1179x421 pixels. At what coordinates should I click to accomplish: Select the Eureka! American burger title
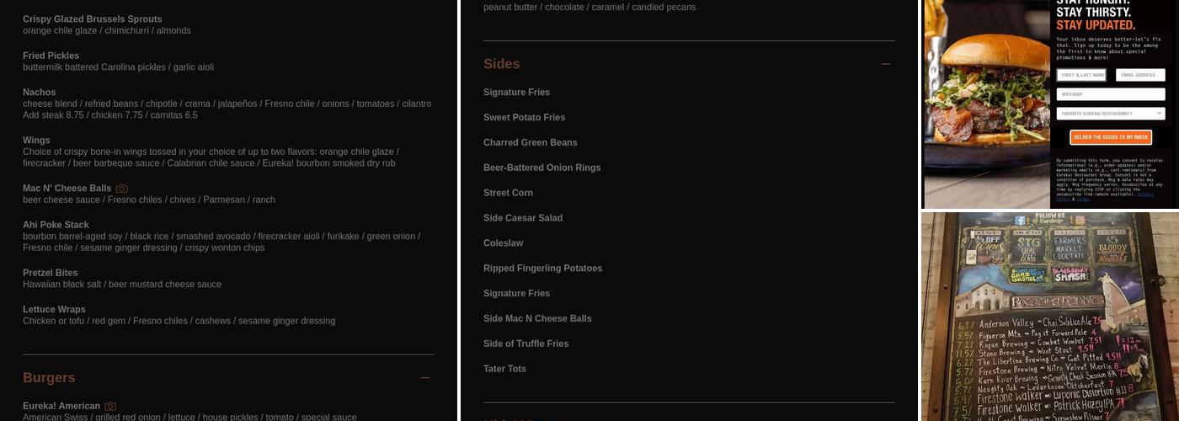click(x=61, y=406)
